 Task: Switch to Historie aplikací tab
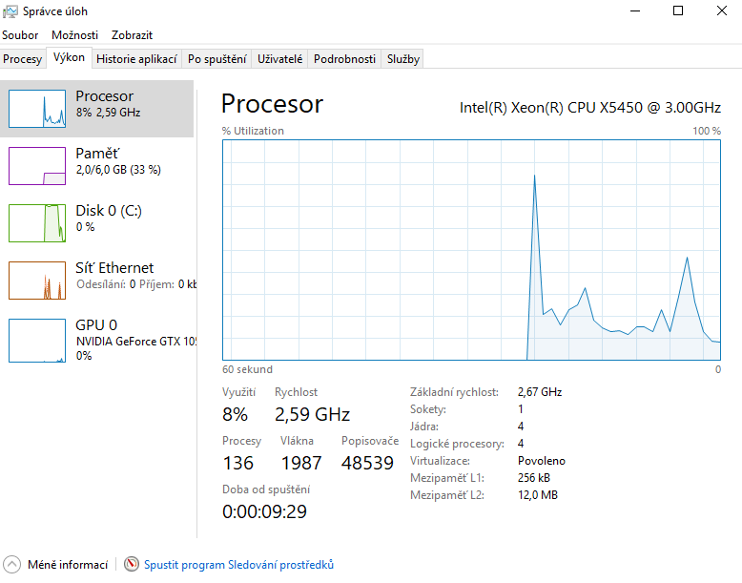[136, 59]
